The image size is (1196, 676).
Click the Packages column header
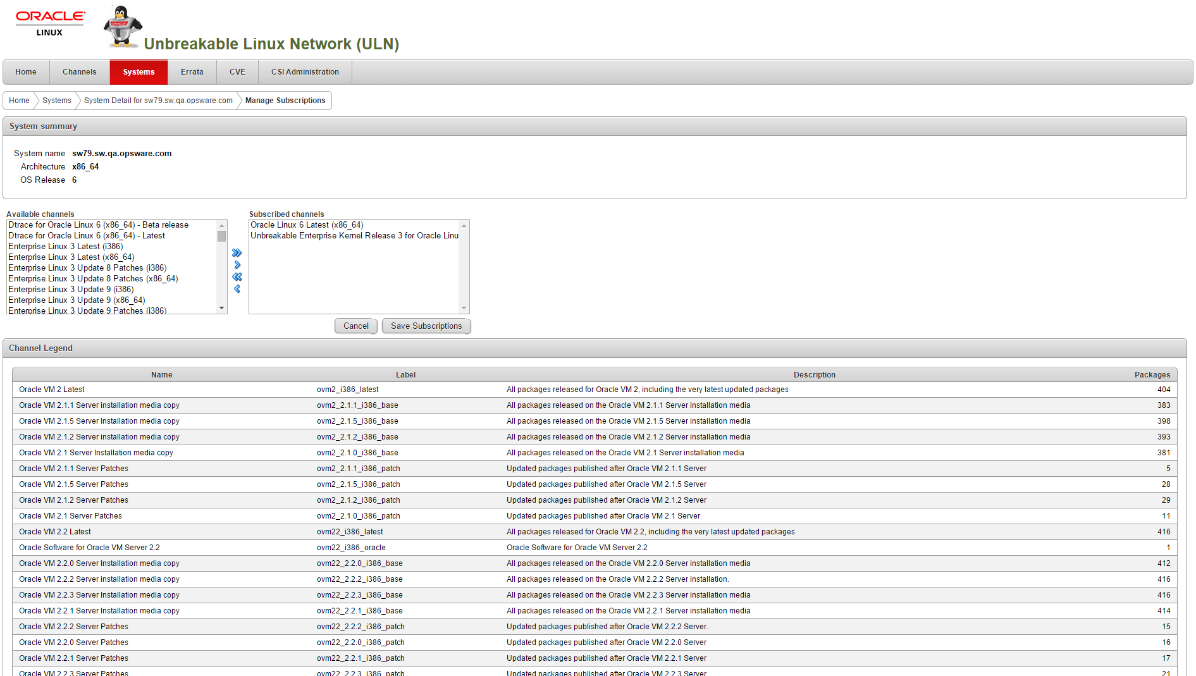(1152, 375)
